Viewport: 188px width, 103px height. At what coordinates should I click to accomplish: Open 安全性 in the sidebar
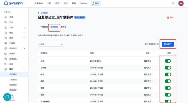[x=12, y=100]
